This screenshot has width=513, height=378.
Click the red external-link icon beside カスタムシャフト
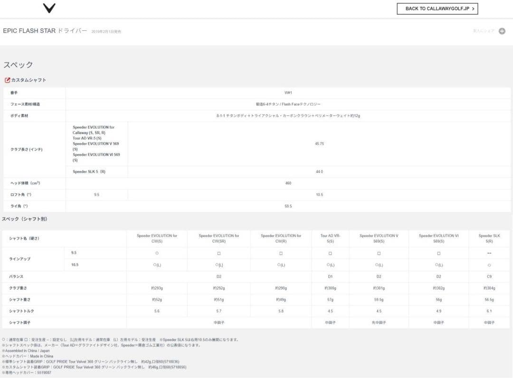coord(7,80)
